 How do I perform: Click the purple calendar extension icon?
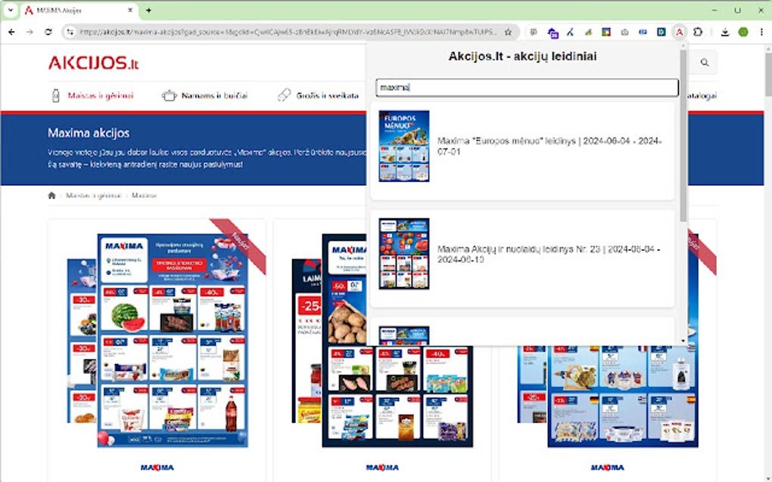552,32
